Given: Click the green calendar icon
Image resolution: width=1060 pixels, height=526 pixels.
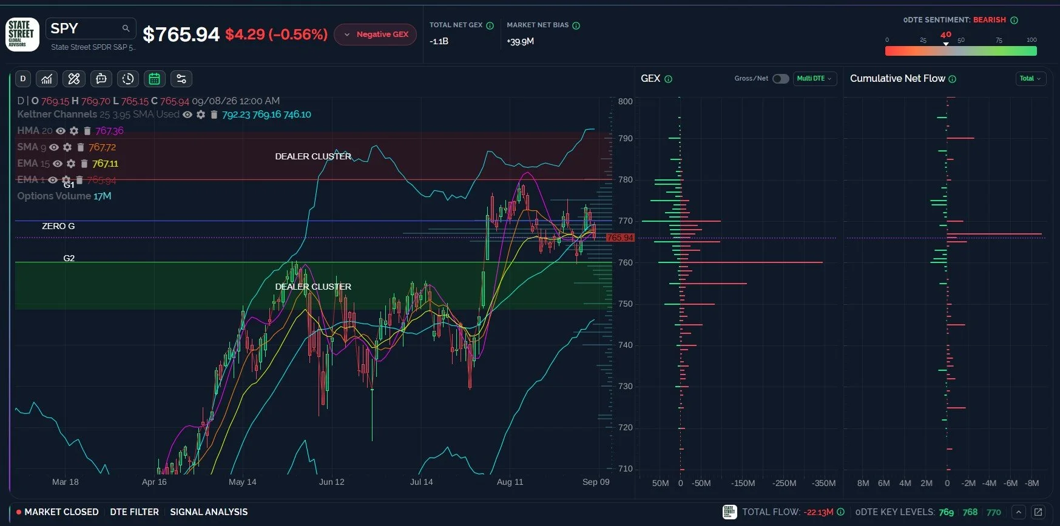Looking at the screenshot, I should point(155,79).
